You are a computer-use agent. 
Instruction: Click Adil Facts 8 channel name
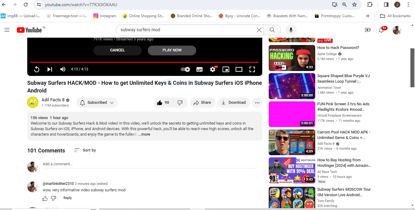coord(53,100)
